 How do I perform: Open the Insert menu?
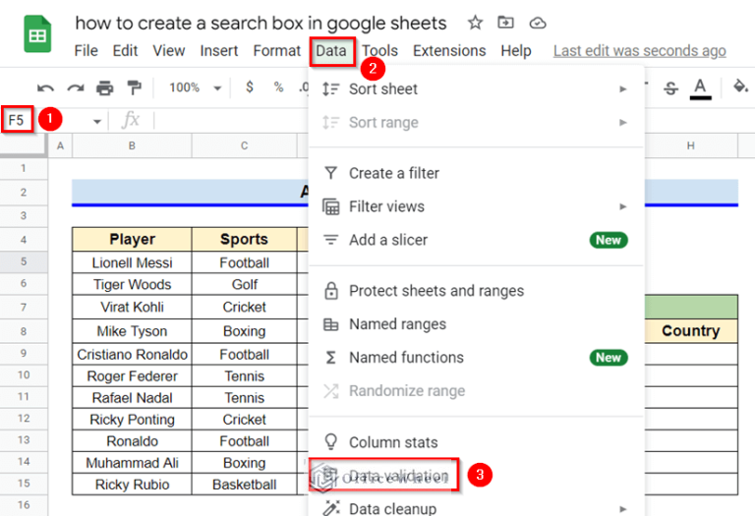coord(219,50)
